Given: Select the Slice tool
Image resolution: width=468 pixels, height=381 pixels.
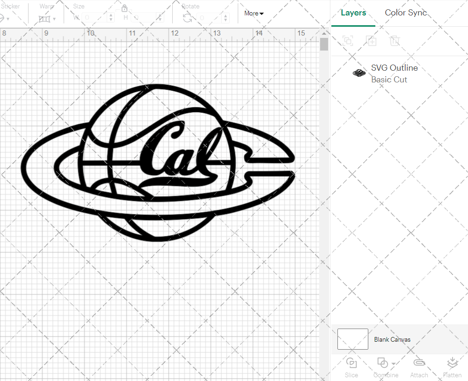Looking at the screenshot, I should (351, 366).
